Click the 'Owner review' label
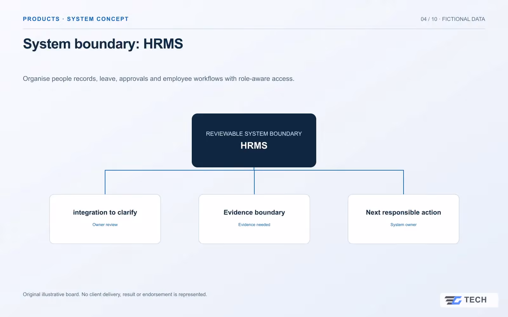Image resolution: width=508 pixels, height=317 pixels. tap(105, 225)
